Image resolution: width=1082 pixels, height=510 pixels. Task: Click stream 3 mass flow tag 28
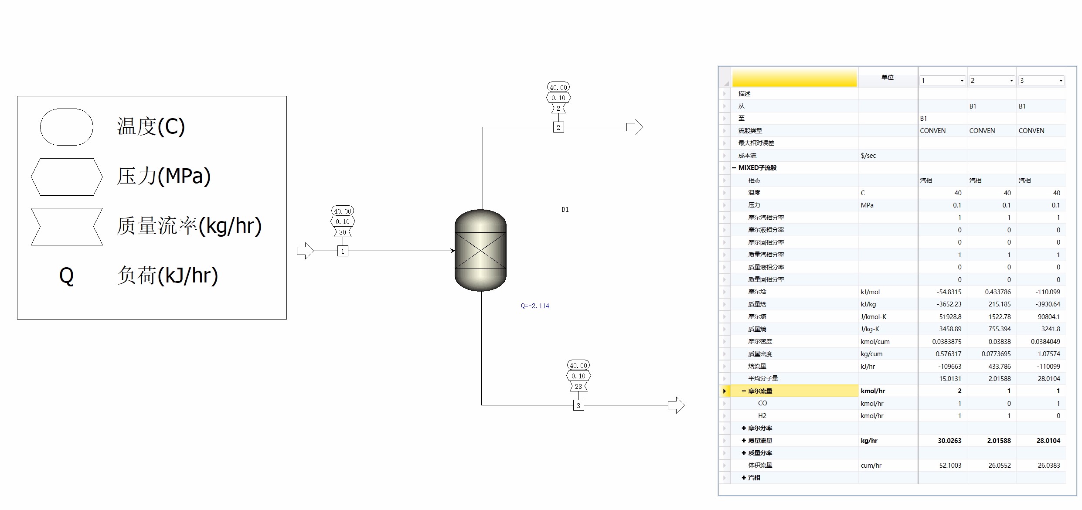[578, 386]
